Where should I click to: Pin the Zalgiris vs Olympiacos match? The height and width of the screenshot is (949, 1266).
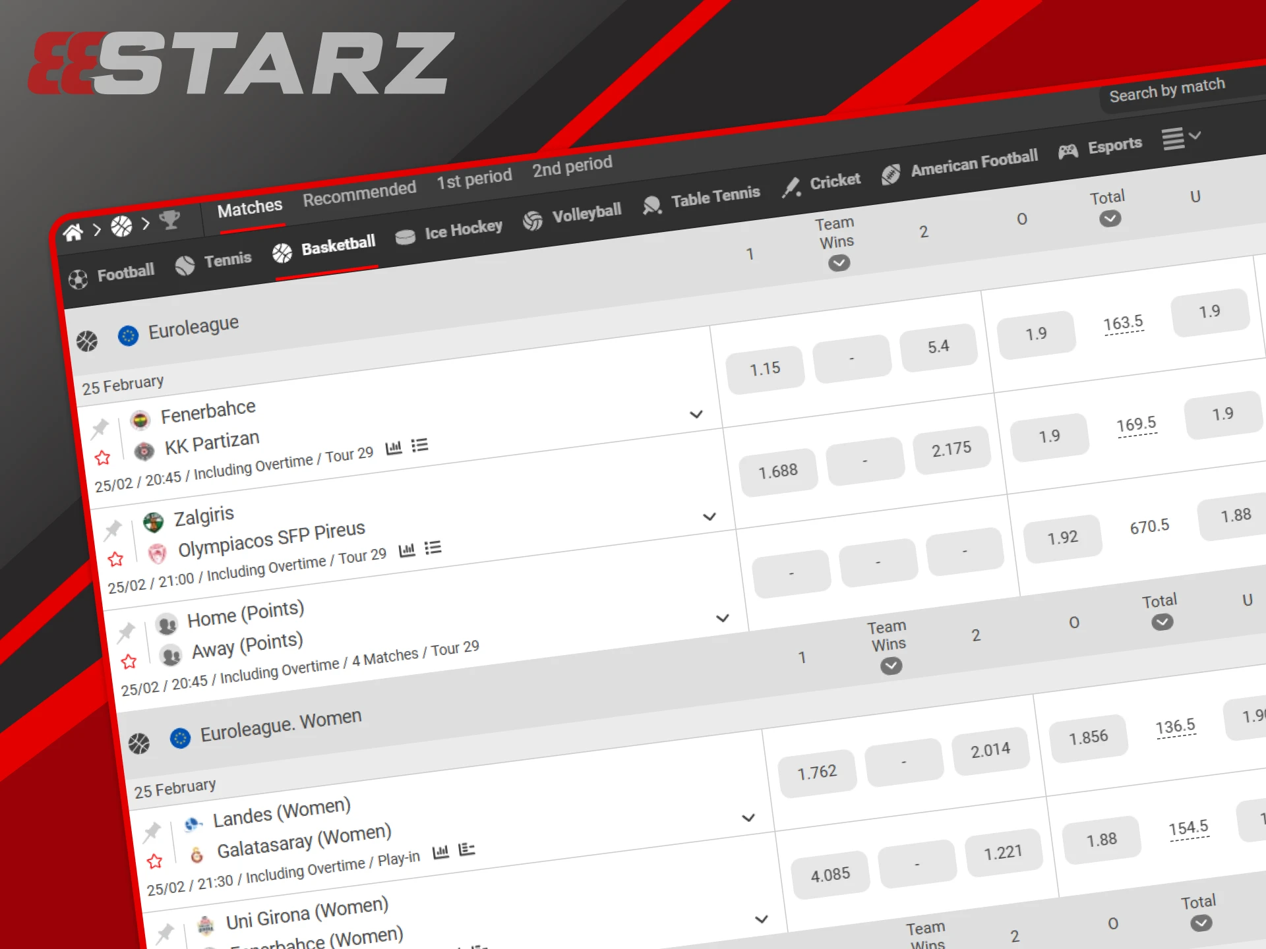click(x=113, y=529)
